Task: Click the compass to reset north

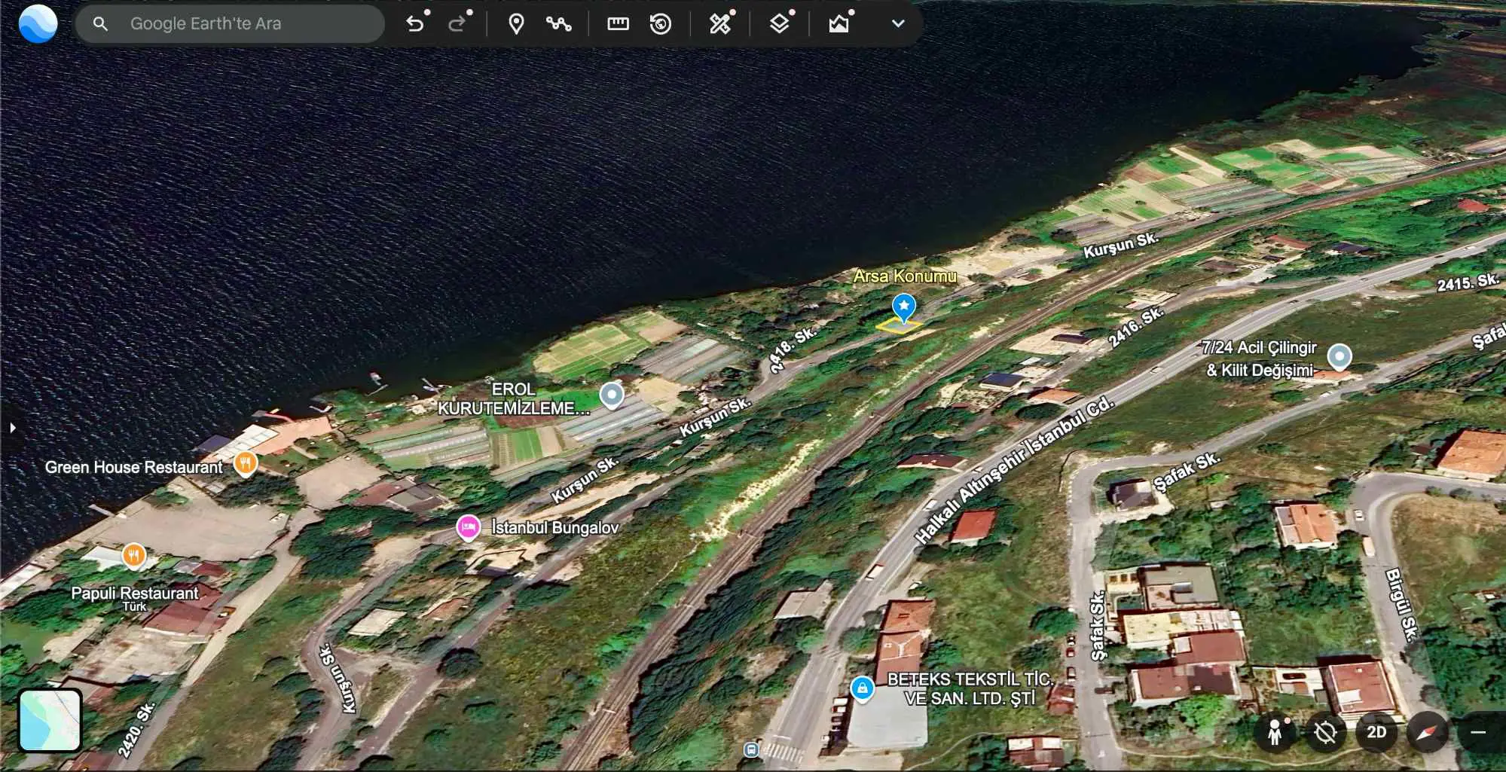Action: [1427, 732]
